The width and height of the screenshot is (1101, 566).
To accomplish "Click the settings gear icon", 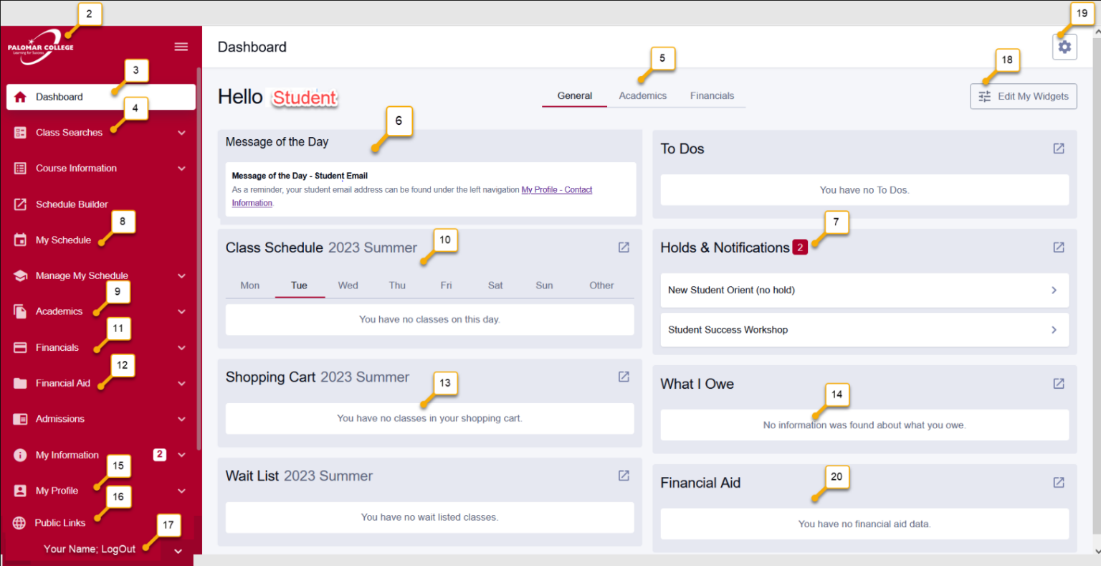I will click(x=1064, y=47).
